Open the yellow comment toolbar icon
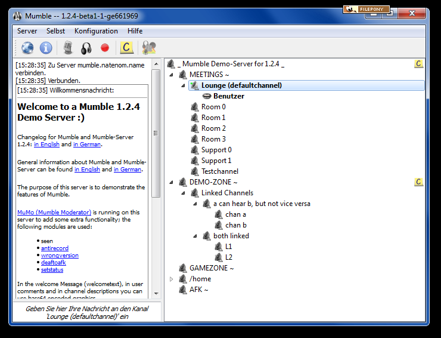This screenshot has height=338, width=441. coord(126,48)
